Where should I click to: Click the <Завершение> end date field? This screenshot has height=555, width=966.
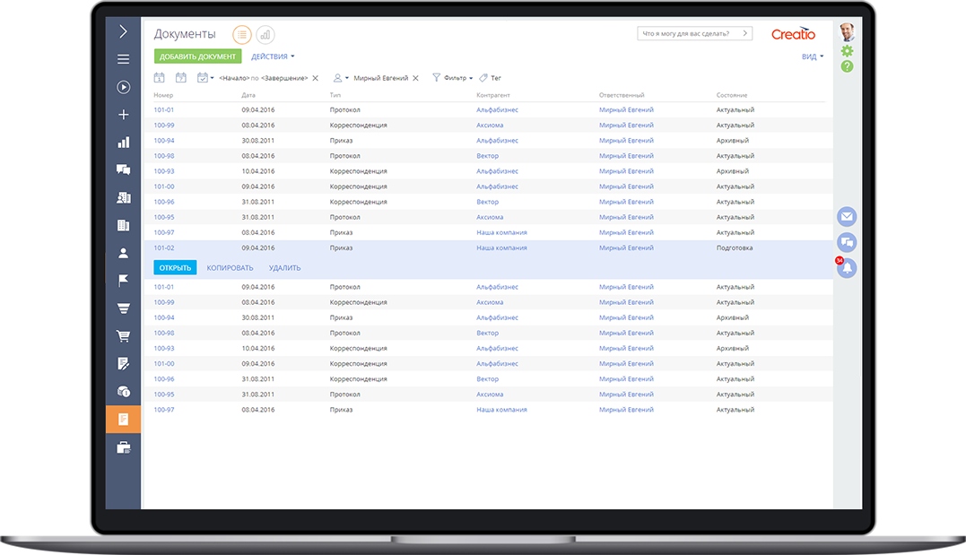[284, 78]
